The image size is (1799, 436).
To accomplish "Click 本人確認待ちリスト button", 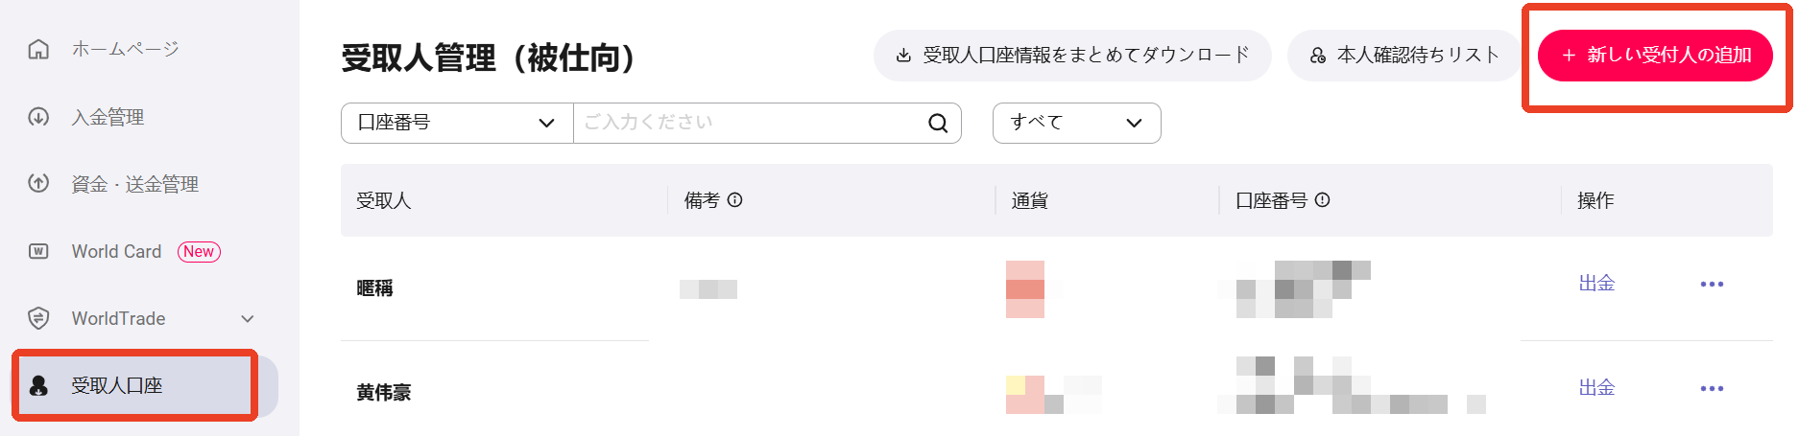I will 1403,56.
